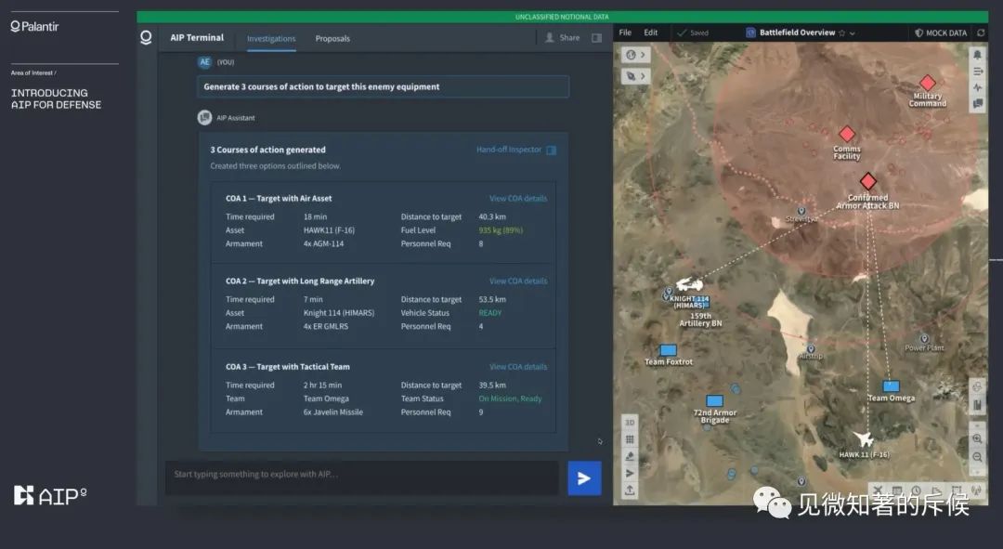View COA details for COA 3 Tactical Team
Screen dimensions: 1003x549
coord(518,367)
